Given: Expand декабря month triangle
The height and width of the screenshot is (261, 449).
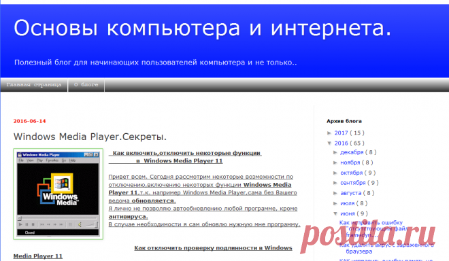Looking at the screenshot, I should pos(335,152).
